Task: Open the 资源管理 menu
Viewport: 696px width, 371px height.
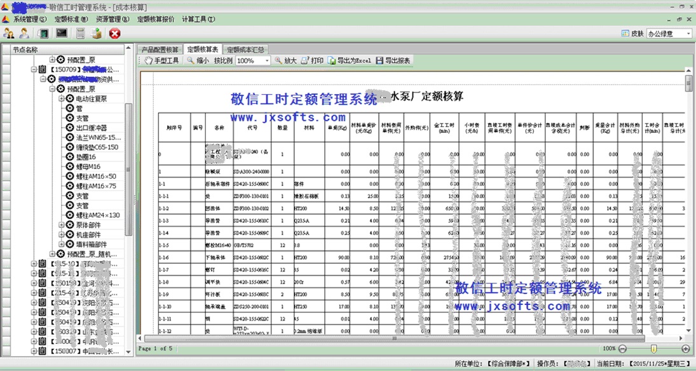Action: (113, 20)
